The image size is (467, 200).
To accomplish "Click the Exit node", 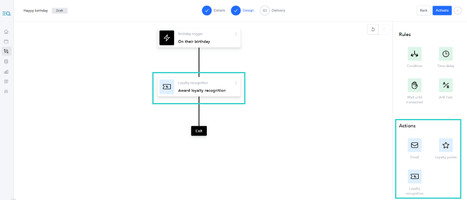I will coord(199,131).
